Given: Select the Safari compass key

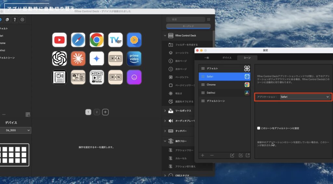Looking at the screenshot, I should [78, 40].
